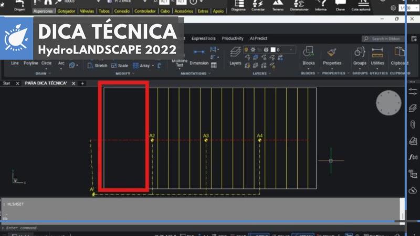Image resolution: width=420 pixels, height=236 pixels.
Task: Insert a table from Annotations panel
Action: (214, 65)
